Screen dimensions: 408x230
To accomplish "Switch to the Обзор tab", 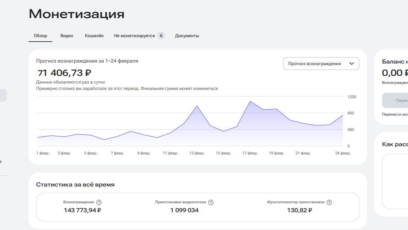I will [x=40, y=36].
